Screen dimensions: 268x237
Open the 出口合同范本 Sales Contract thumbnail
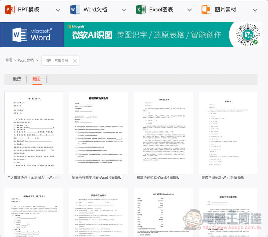(163, 212)
